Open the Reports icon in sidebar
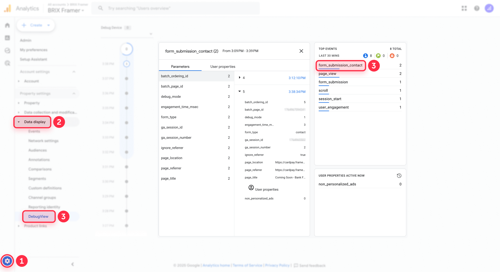This screenshot has width=500, height=272. tap(7, 38)
